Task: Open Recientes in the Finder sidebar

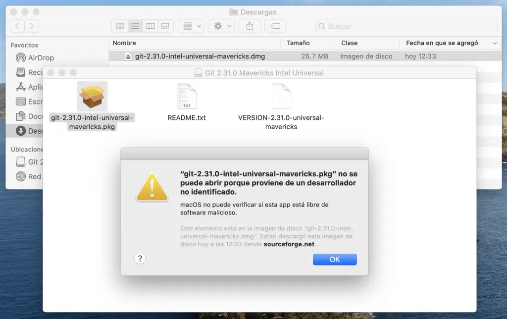Action: (29, 72)
